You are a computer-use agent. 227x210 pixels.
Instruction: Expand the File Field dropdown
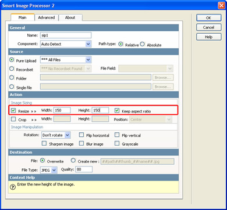tap(146, 68)
